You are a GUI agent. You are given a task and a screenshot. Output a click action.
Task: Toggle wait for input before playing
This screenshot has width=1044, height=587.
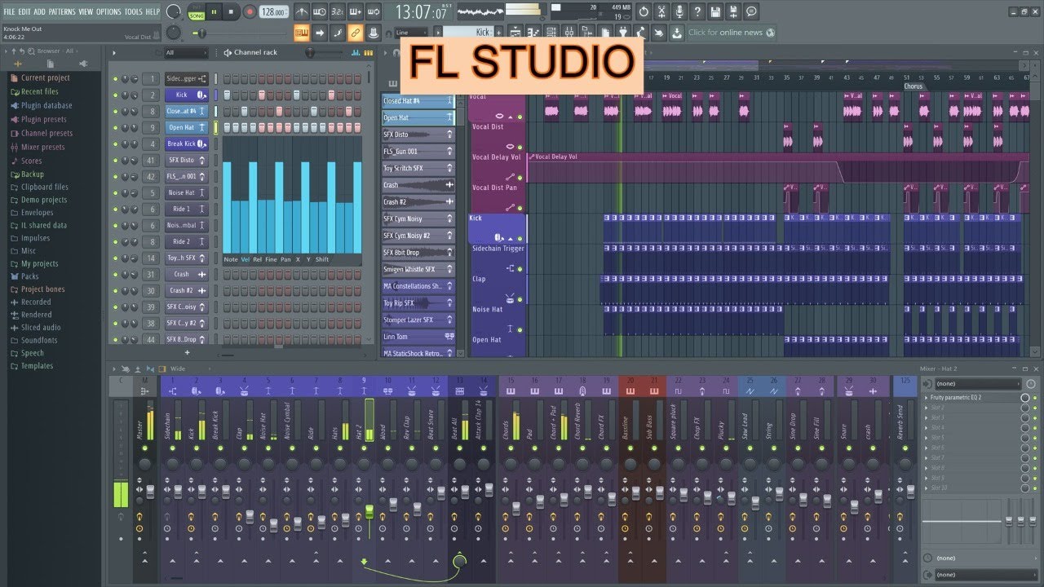point(320,12)
